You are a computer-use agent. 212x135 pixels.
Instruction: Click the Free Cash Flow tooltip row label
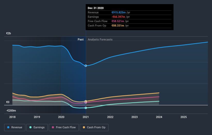98,21
